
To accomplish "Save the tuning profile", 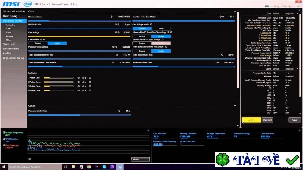I will 295,120.
